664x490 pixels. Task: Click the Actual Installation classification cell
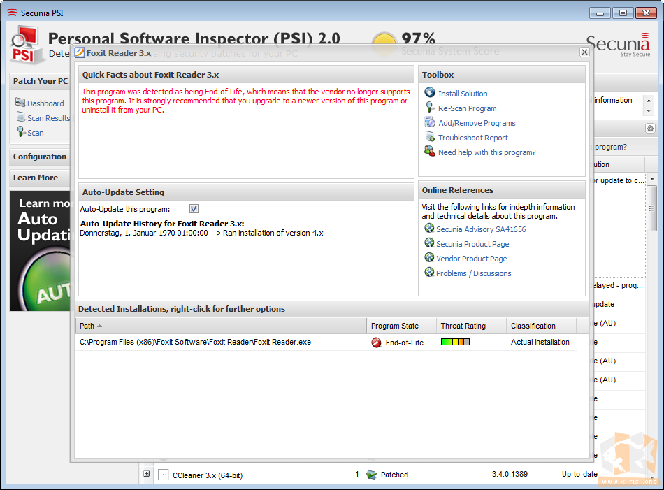click(x=540, y=343)
